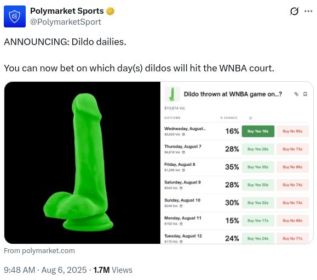Open the three-dot more options menu
The width and height of the screenshot is (317, 280).
(308, 11)
